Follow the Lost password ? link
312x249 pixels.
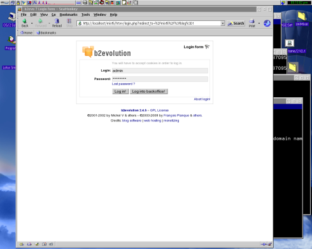tap(124, 84)
